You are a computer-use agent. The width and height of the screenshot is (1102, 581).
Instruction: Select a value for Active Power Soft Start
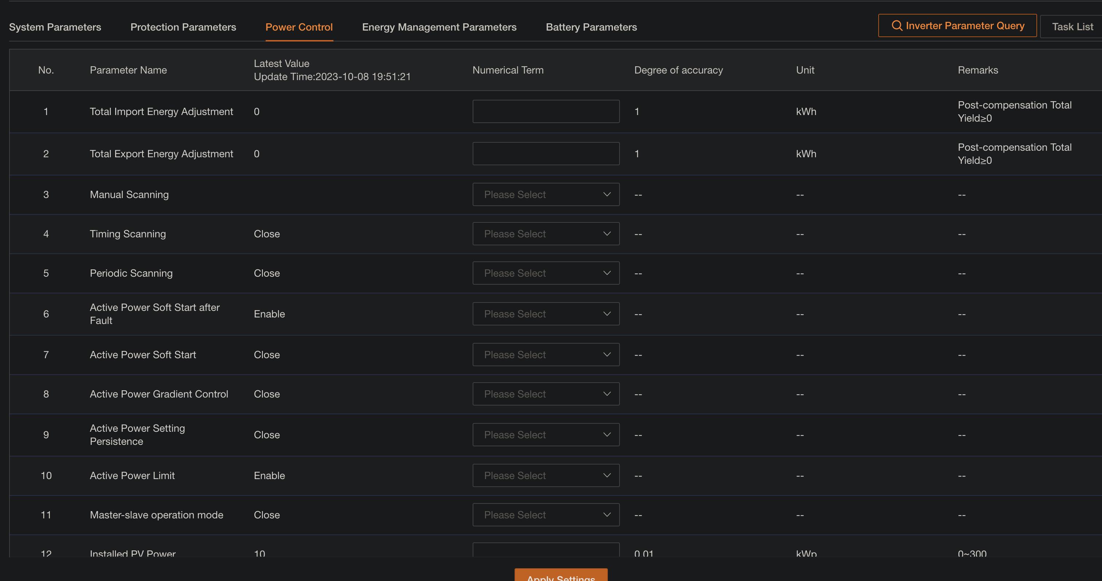[546, 354]
